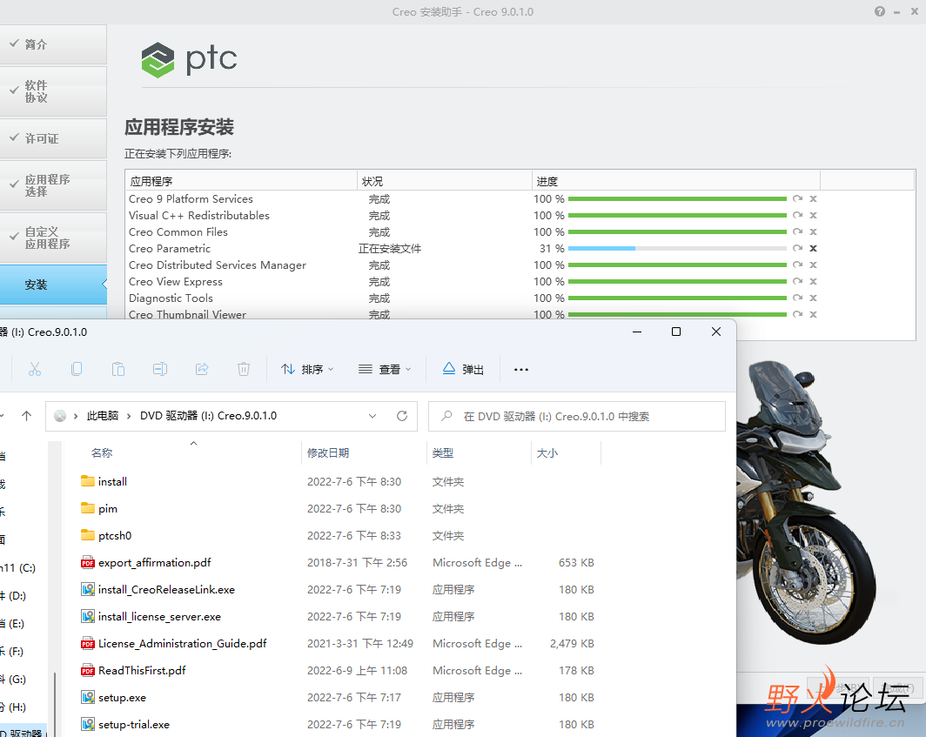Open the more options ellipsis menu
The width and height of the screenshot is (926, 737).
520,369
